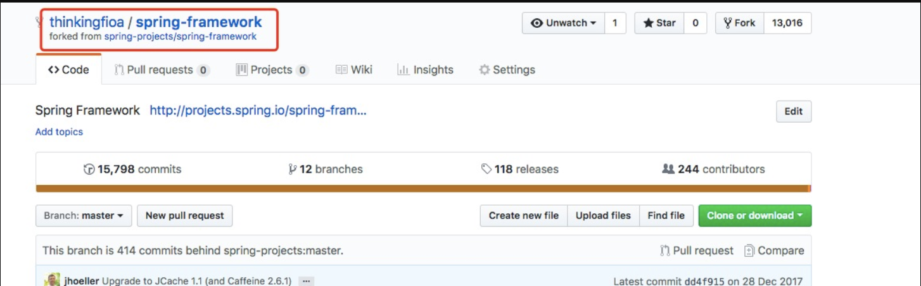This screenshot has height=286, width=921.
Task: Open the Unwatch dropdown
Action: tap(564, 23)
